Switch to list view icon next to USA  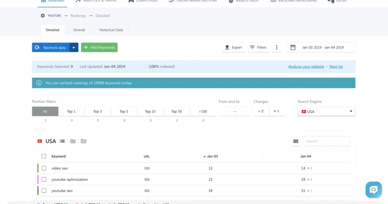62,141
